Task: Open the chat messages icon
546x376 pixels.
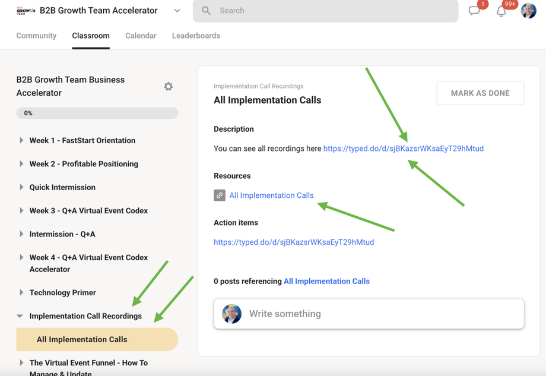Action: (x=474, y=11)
